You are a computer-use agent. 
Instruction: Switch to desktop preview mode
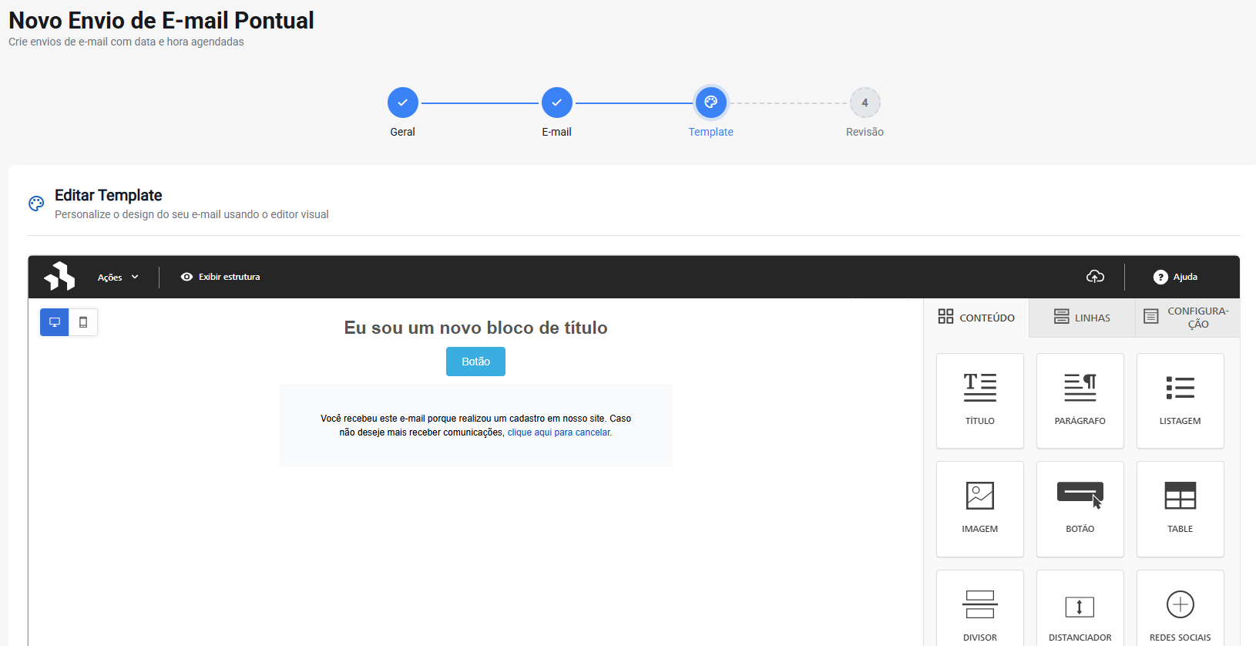click(x=55, y=322)
